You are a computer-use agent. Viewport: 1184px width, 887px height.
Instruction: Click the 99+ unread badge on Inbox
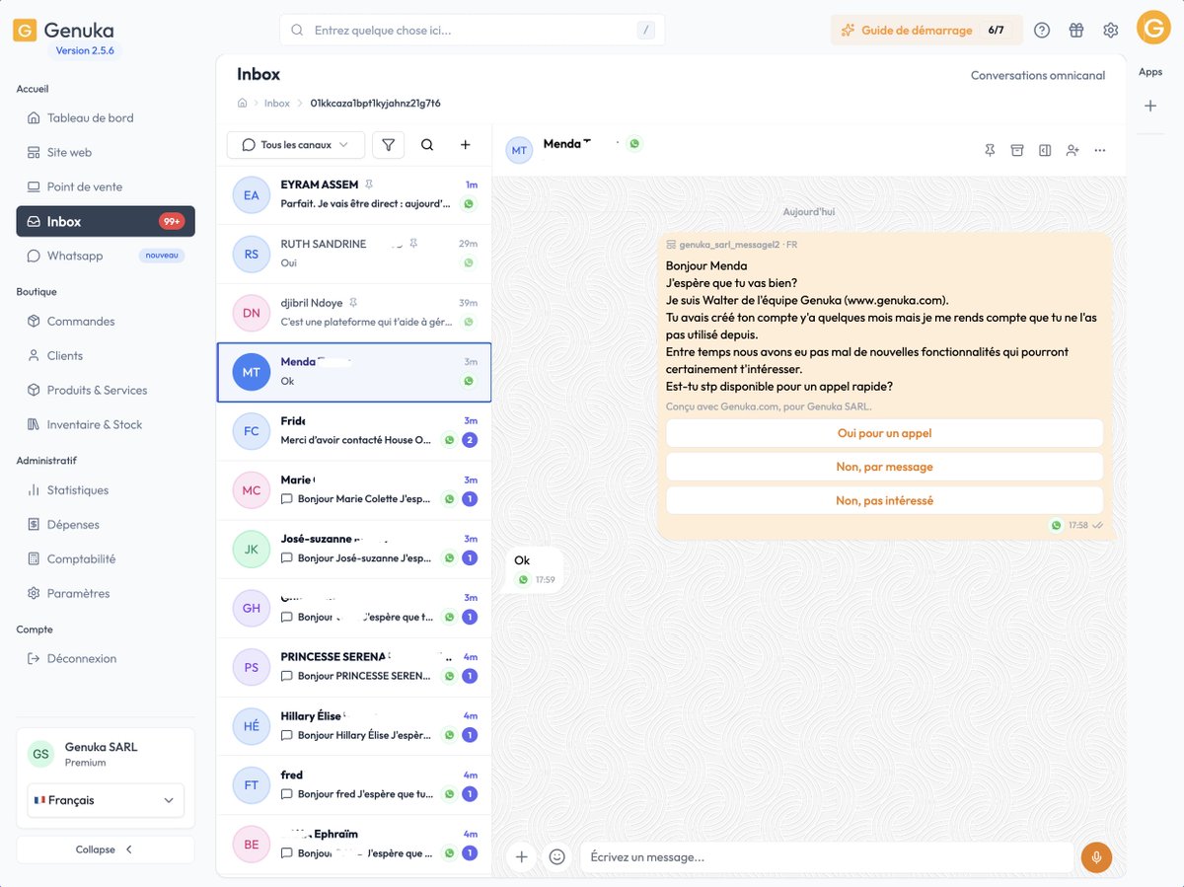[172, 221]
